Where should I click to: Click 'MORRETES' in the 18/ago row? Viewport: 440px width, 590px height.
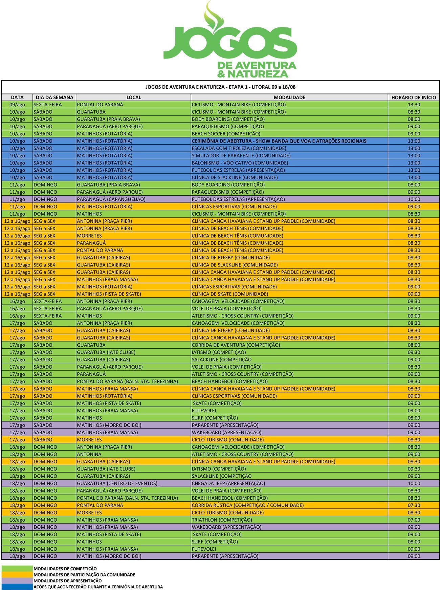tap(134, 512)
